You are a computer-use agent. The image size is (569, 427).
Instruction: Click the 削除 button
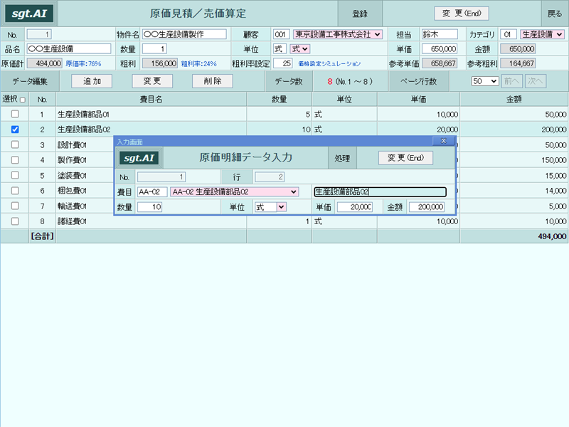point(212,81)
